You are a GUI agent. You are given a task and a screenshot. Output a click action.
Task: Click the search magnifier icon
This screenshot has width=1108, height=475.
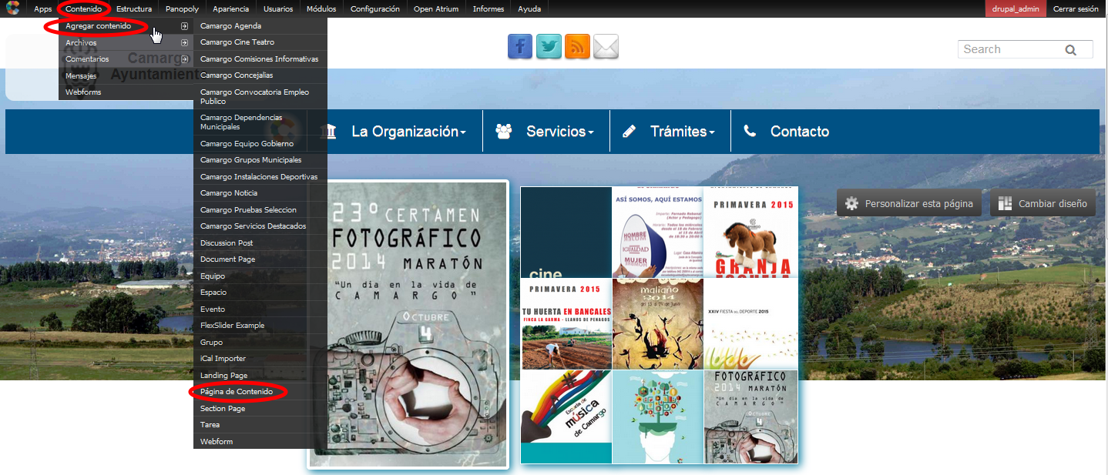coord(1070,50)
